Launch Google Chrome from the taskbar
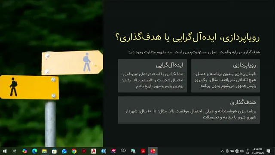This screenshot has height=155, width=275. pos(74,151)
